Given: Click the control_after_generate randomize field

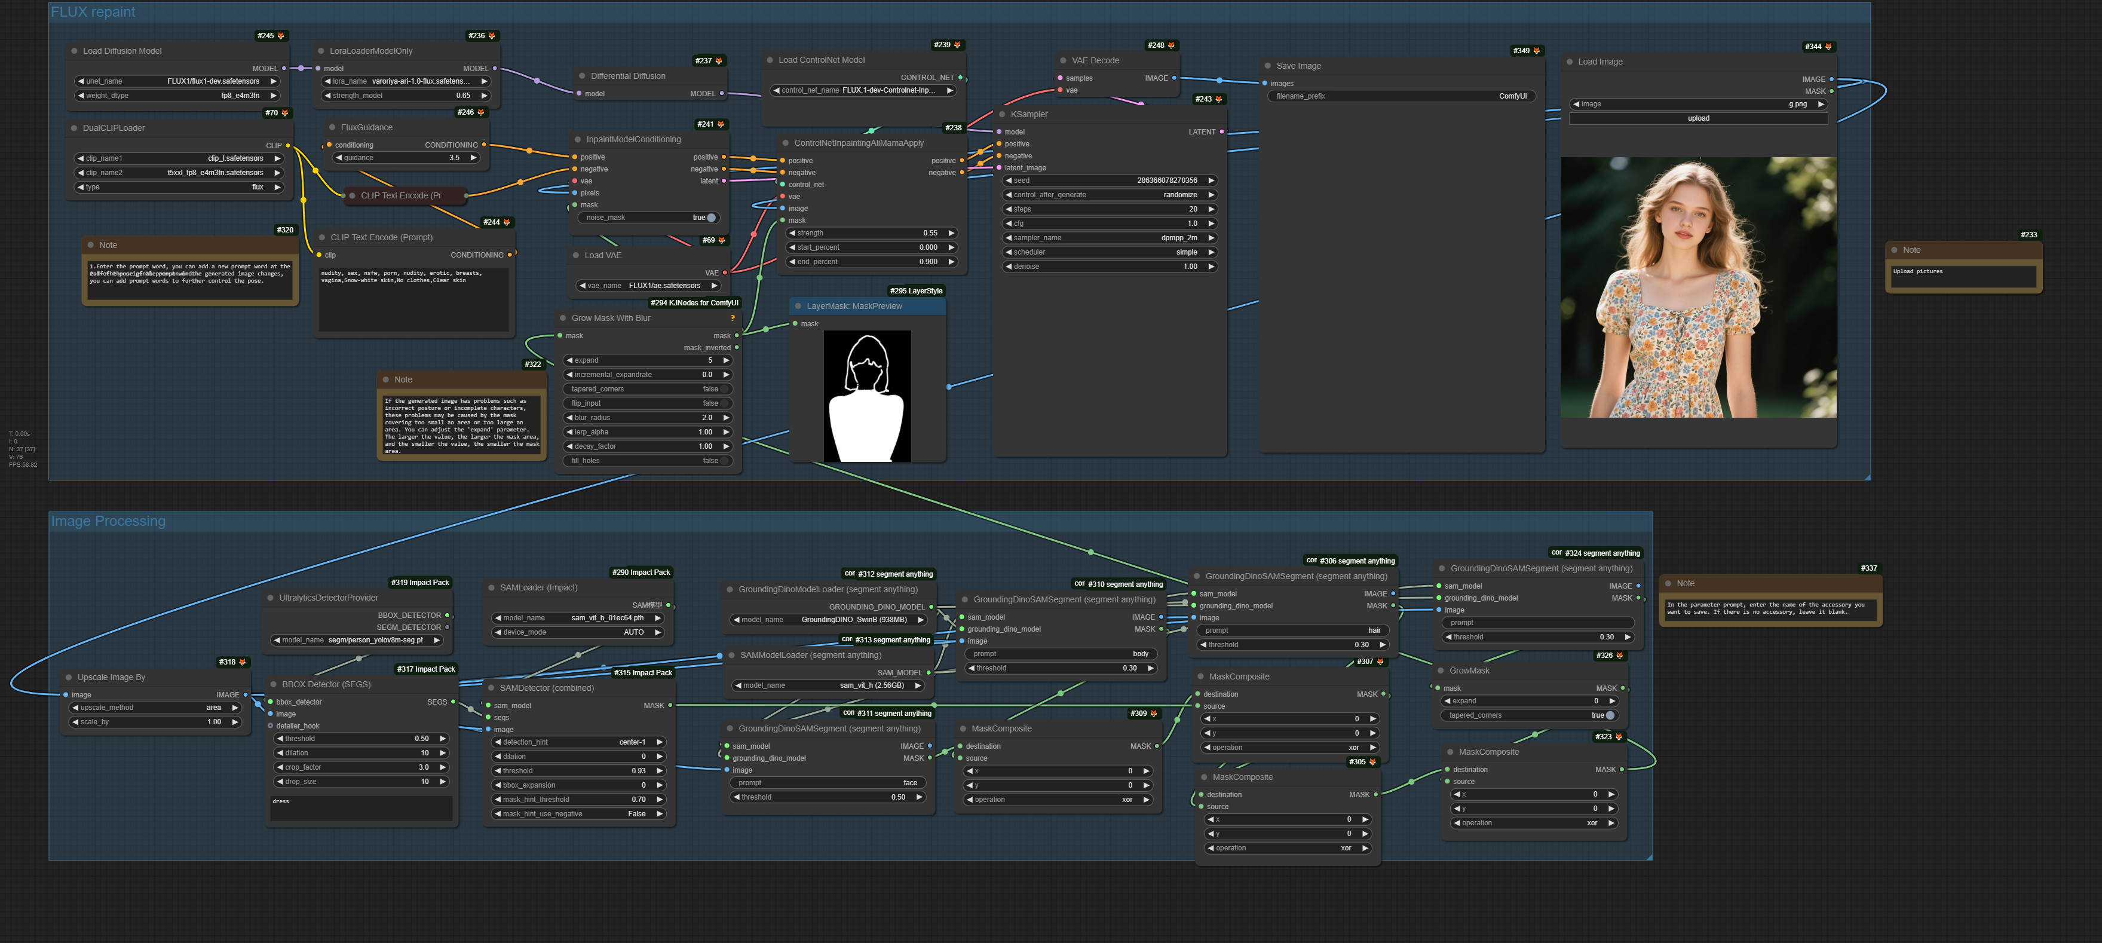Looking at the screenshot, I should [1110, 195].
